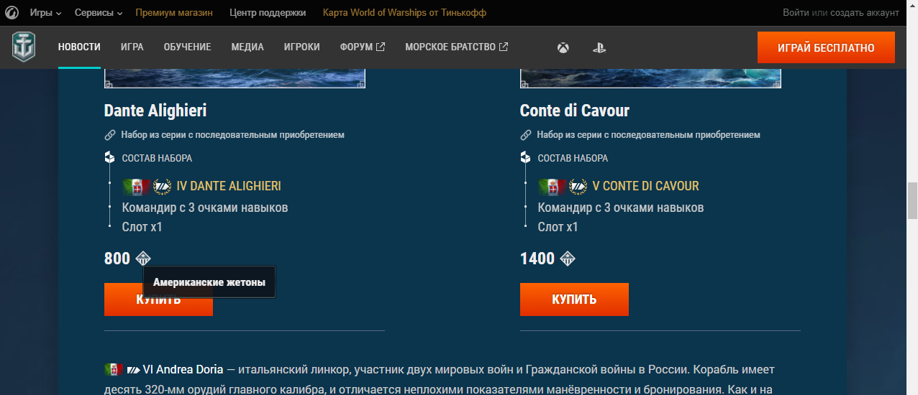Viewport: 918px width, 395px height.
Task: Open the ИГРА menu item
Action: [132, 47]
